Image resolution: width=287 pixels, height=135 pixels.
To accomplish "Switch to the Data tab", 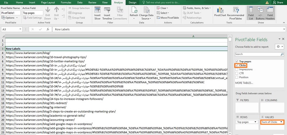I will pos(80,2).
